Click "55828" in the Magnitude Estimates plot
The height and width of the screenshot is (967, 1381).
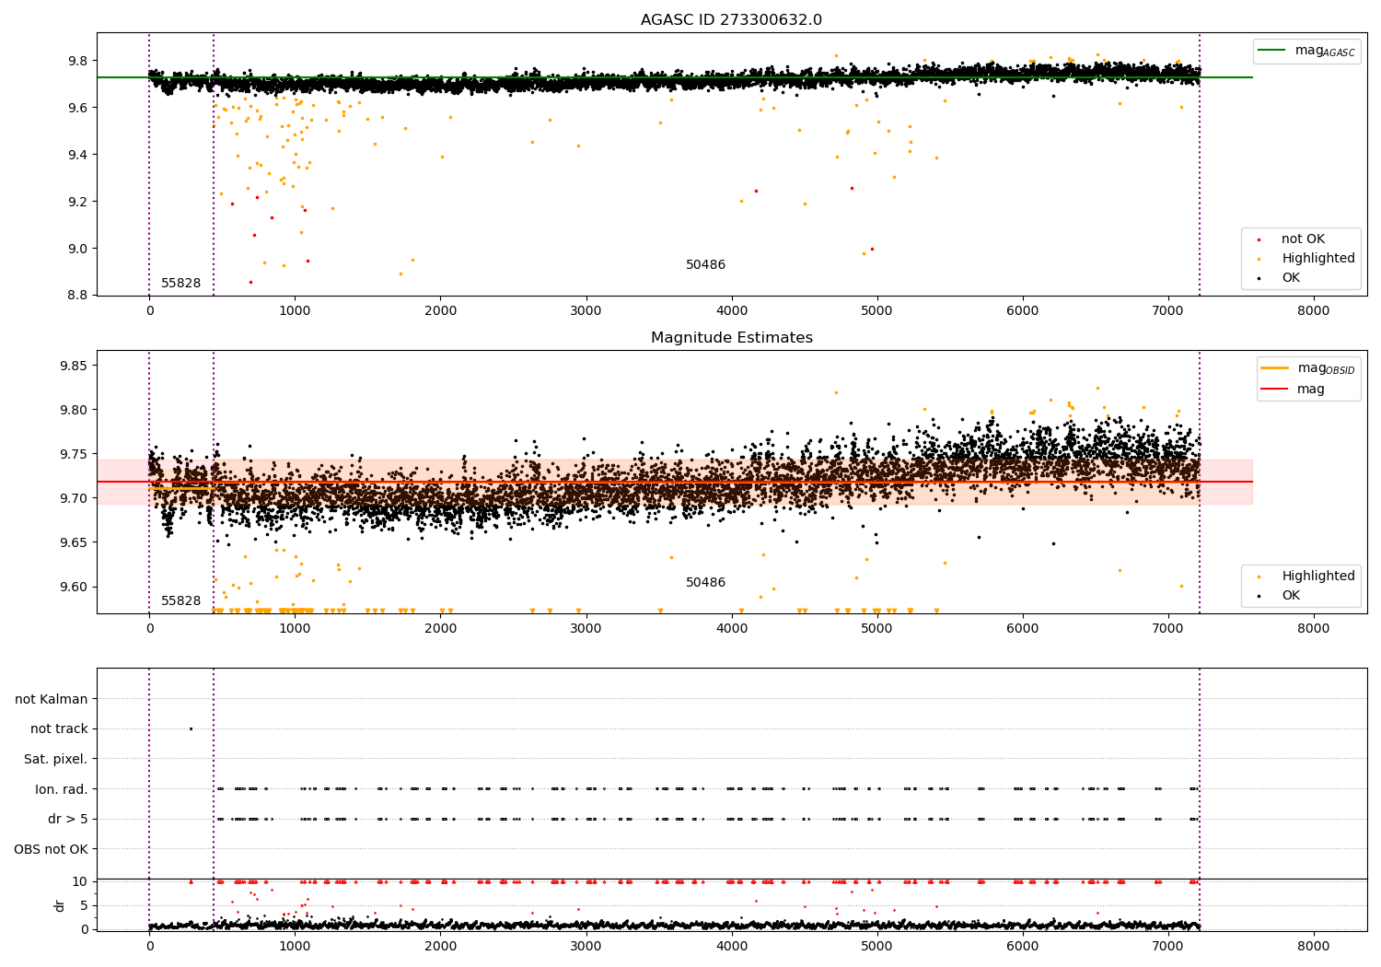tap(181, 601)
